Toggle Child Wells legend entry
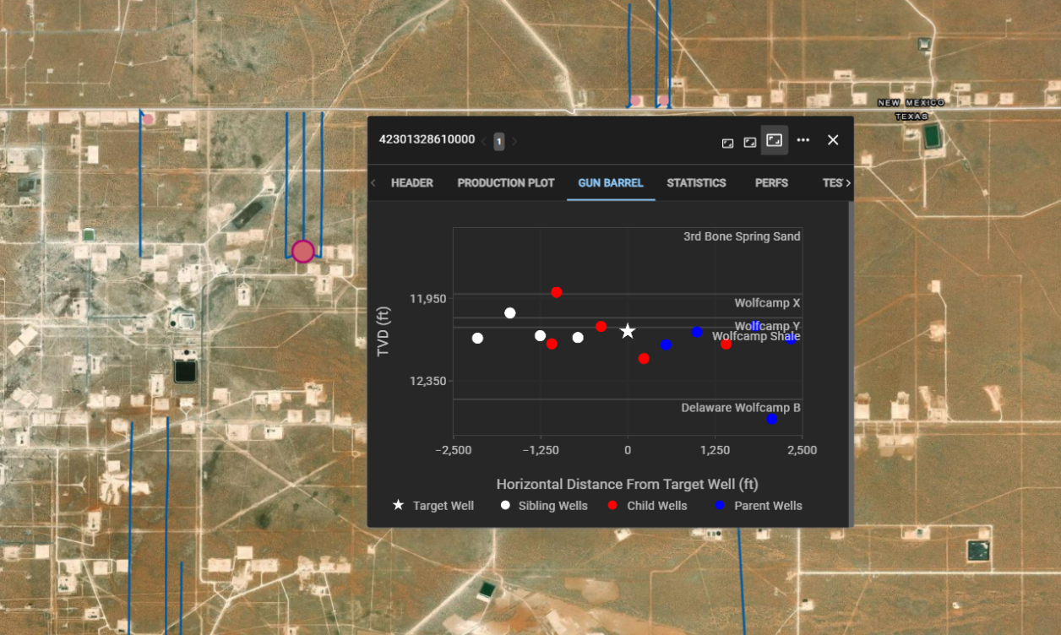This screenshot has width=1061, height=635. 647,506
